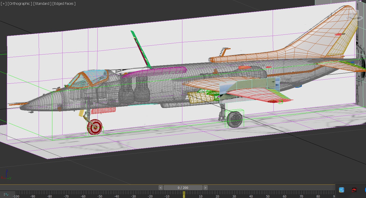Screen dimensions: 366x198
Task: Open the red icon in the taskbar
Action: point(354,190)
